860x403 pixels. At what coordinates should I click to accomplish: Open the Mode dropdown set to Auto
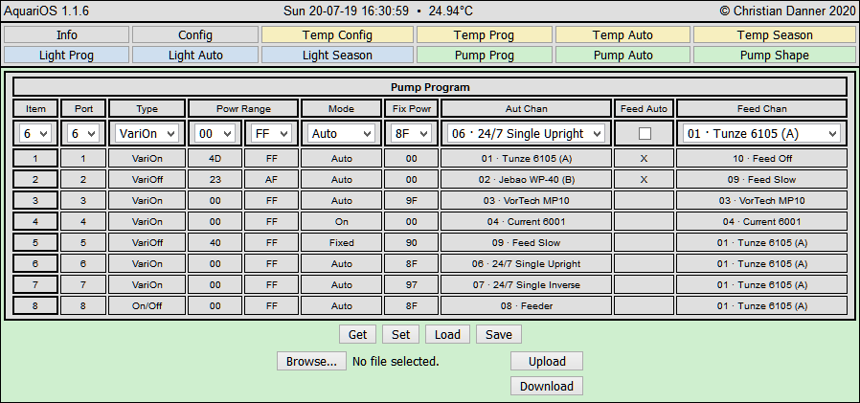point(341,133)
